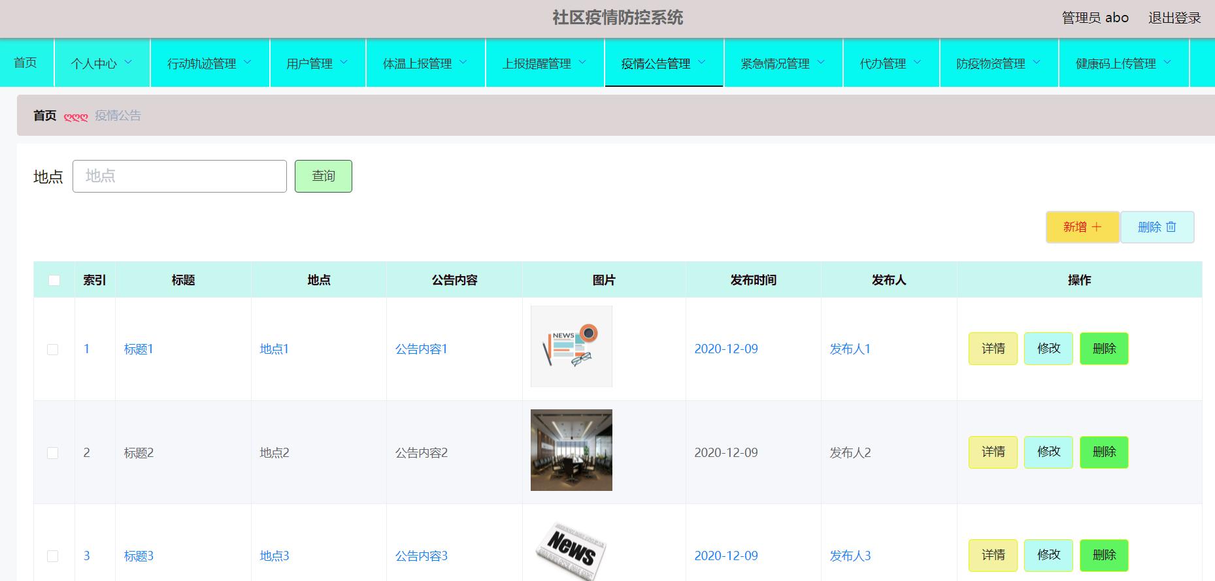1215x581 pixels.
Task: Open the 疫情公告管理 menu
Action: (664, 63)
